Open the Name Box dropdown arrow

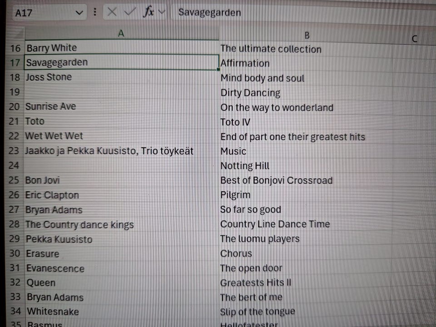pyautogui.click(x=79, y=13)
